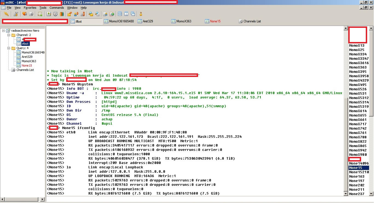Open the Address Book toolbar icon
Image resolution: width=374 pixels, height=203 pixels.
49,14
